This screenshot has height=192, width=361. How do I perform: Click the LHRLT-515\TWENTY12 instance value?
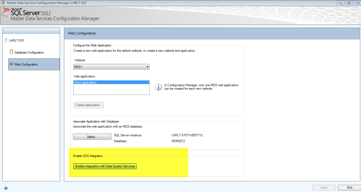187,135
